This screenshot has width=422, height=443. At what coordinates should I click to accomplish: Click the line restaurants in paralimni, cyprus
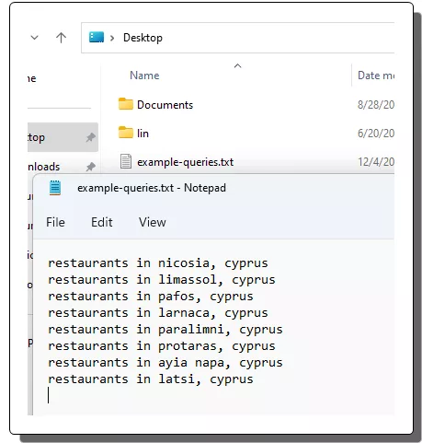165,330
